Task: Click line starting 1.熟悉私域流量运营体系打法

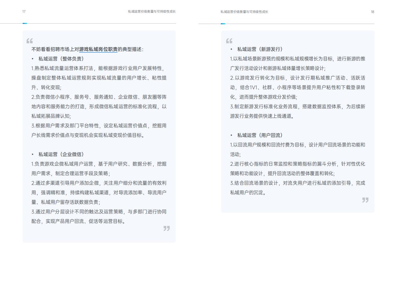Action: [99, 68]
